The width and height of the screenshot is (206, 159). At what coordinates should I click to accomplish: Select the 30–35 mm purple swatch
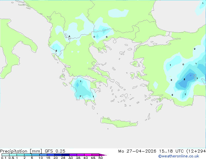73,155
